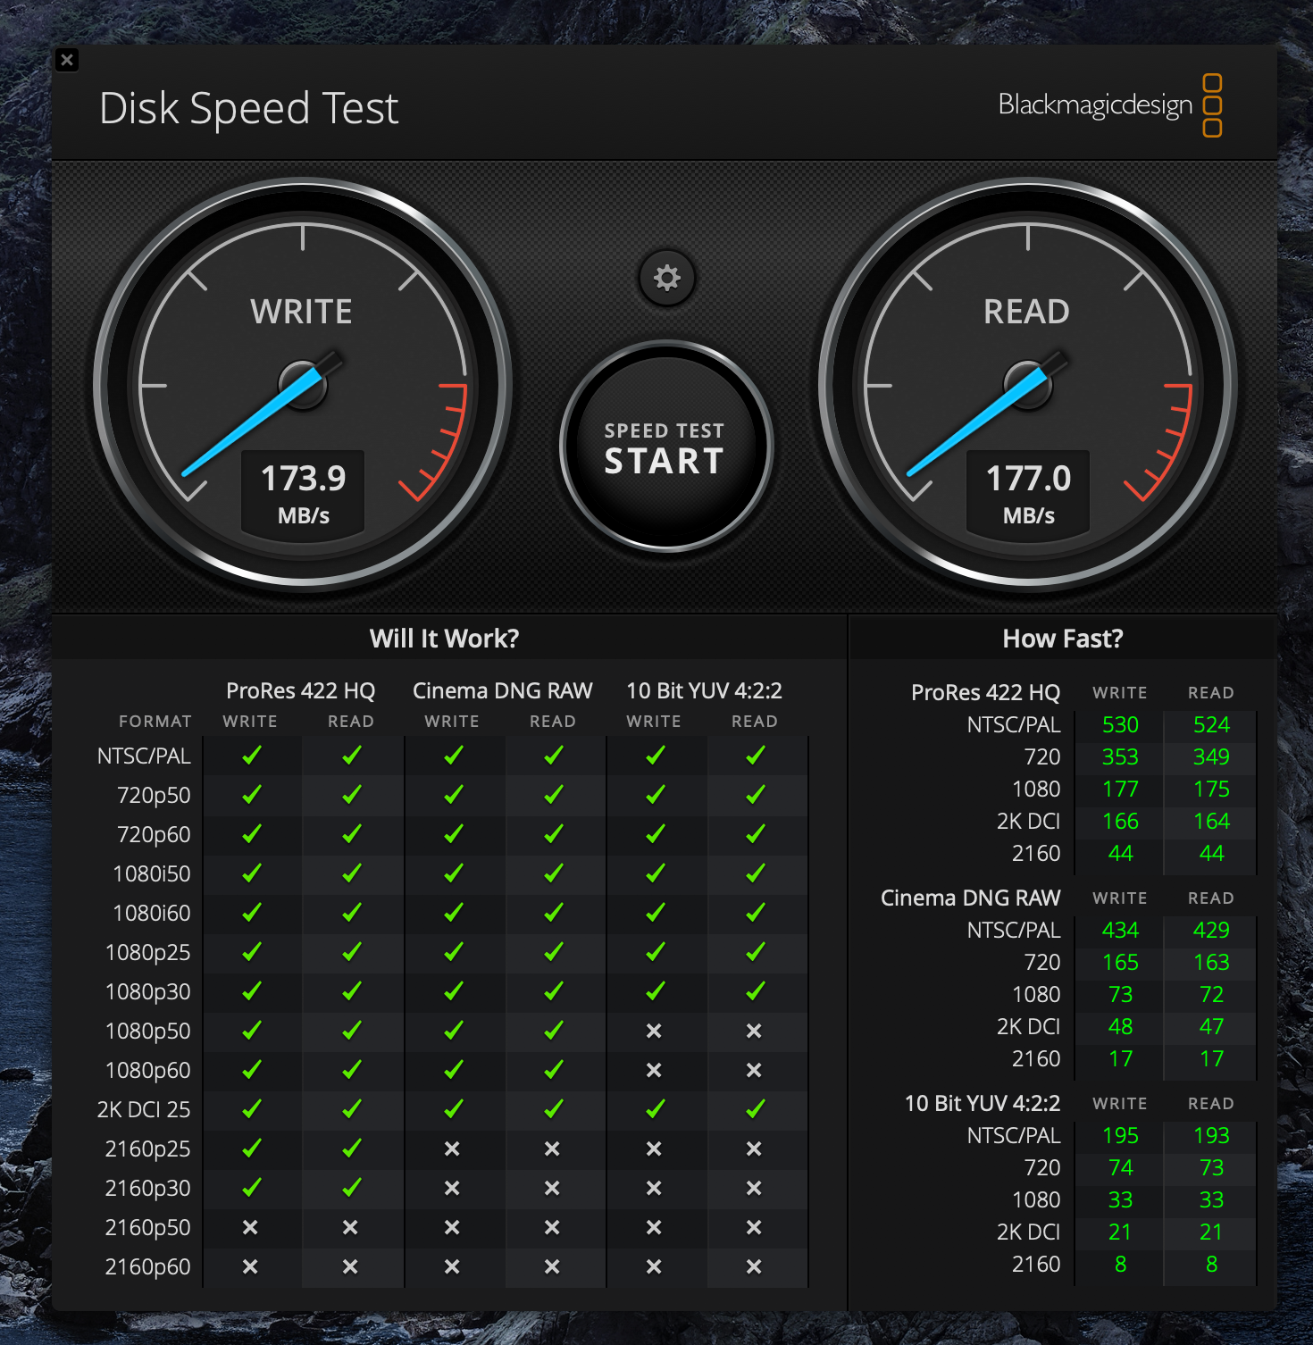Click the 2160p60 ProRes read cross

click(350, 1266)
